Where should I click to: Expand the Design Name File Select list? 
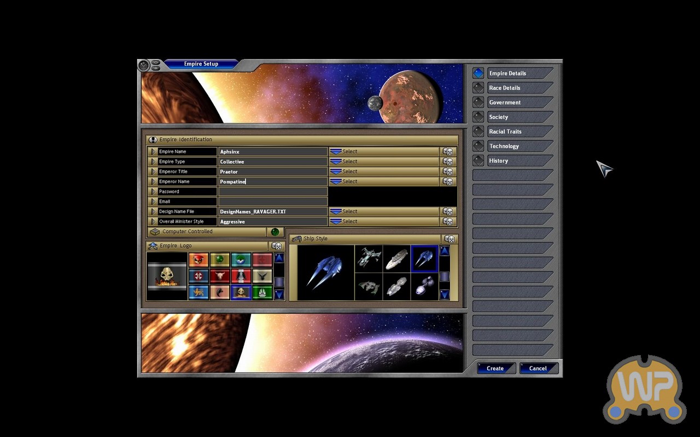384,211
